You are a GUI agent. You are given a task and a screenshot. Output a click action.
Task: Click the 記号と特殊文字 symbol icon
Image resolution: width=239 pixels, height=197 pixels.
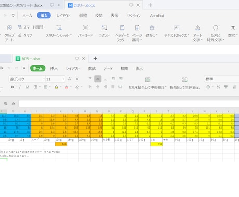point(216,27)
